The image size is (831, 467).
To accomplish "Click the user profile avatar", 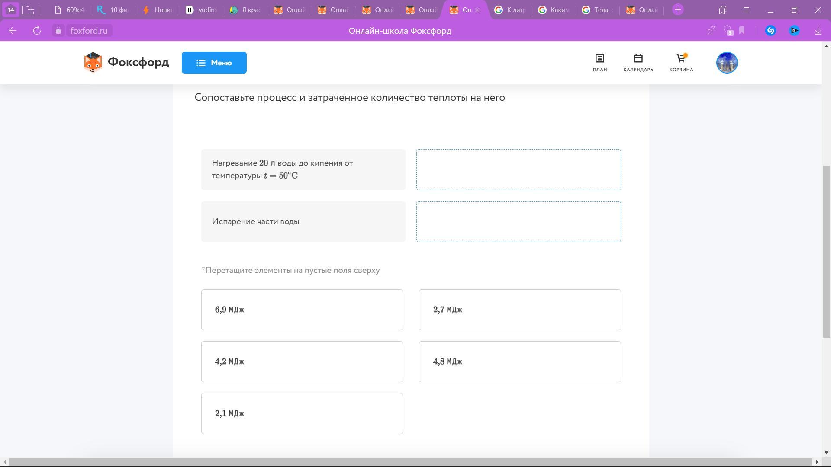I will tap(727, 63).
